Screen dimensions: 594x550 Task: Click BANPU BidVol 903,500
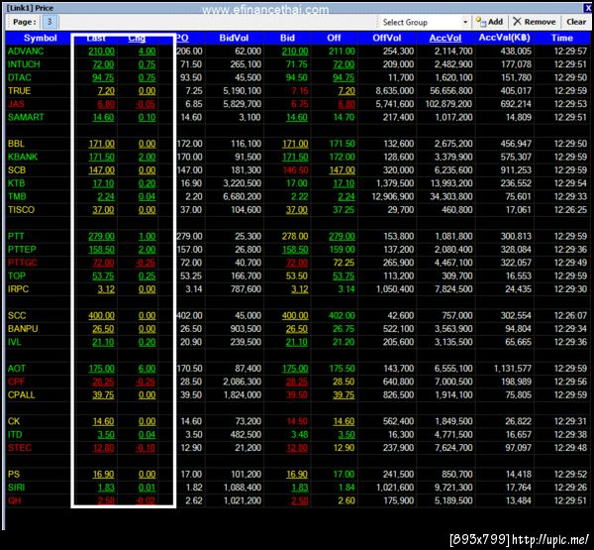246,329
